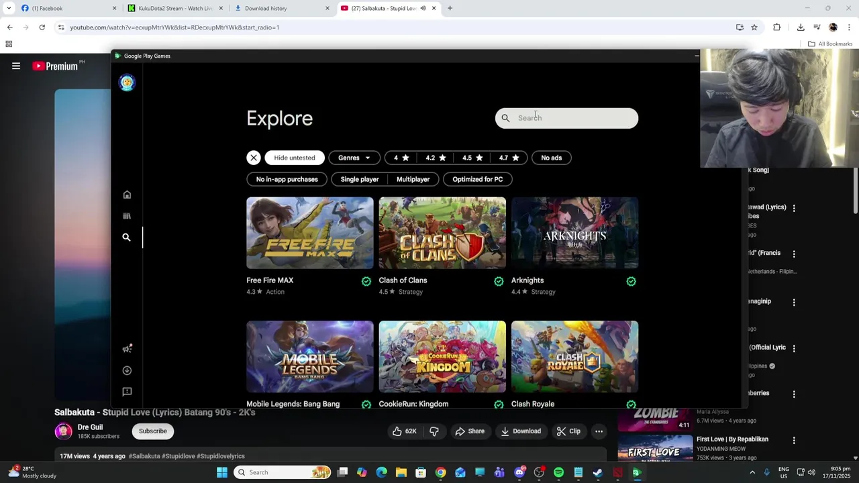Image resolution: width=859 pixels, height=483 pixels.
Task: Select the 4 star rating filter
Action: click(401, 158)
